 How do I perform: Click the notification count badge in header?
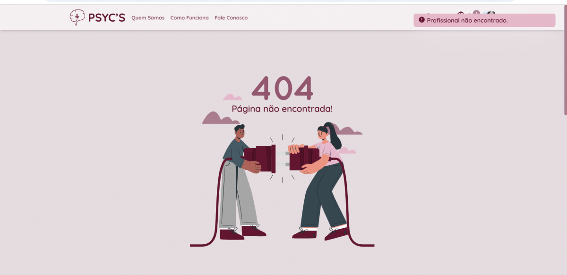[x=476, y=12]
